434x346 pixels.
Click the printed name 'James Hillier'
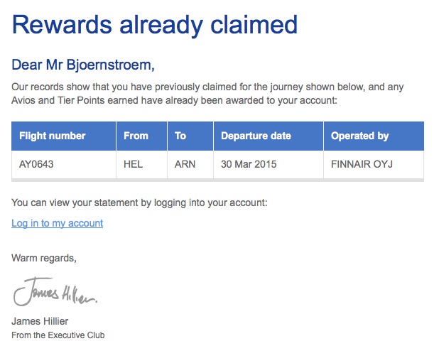(x=40, y=321)
